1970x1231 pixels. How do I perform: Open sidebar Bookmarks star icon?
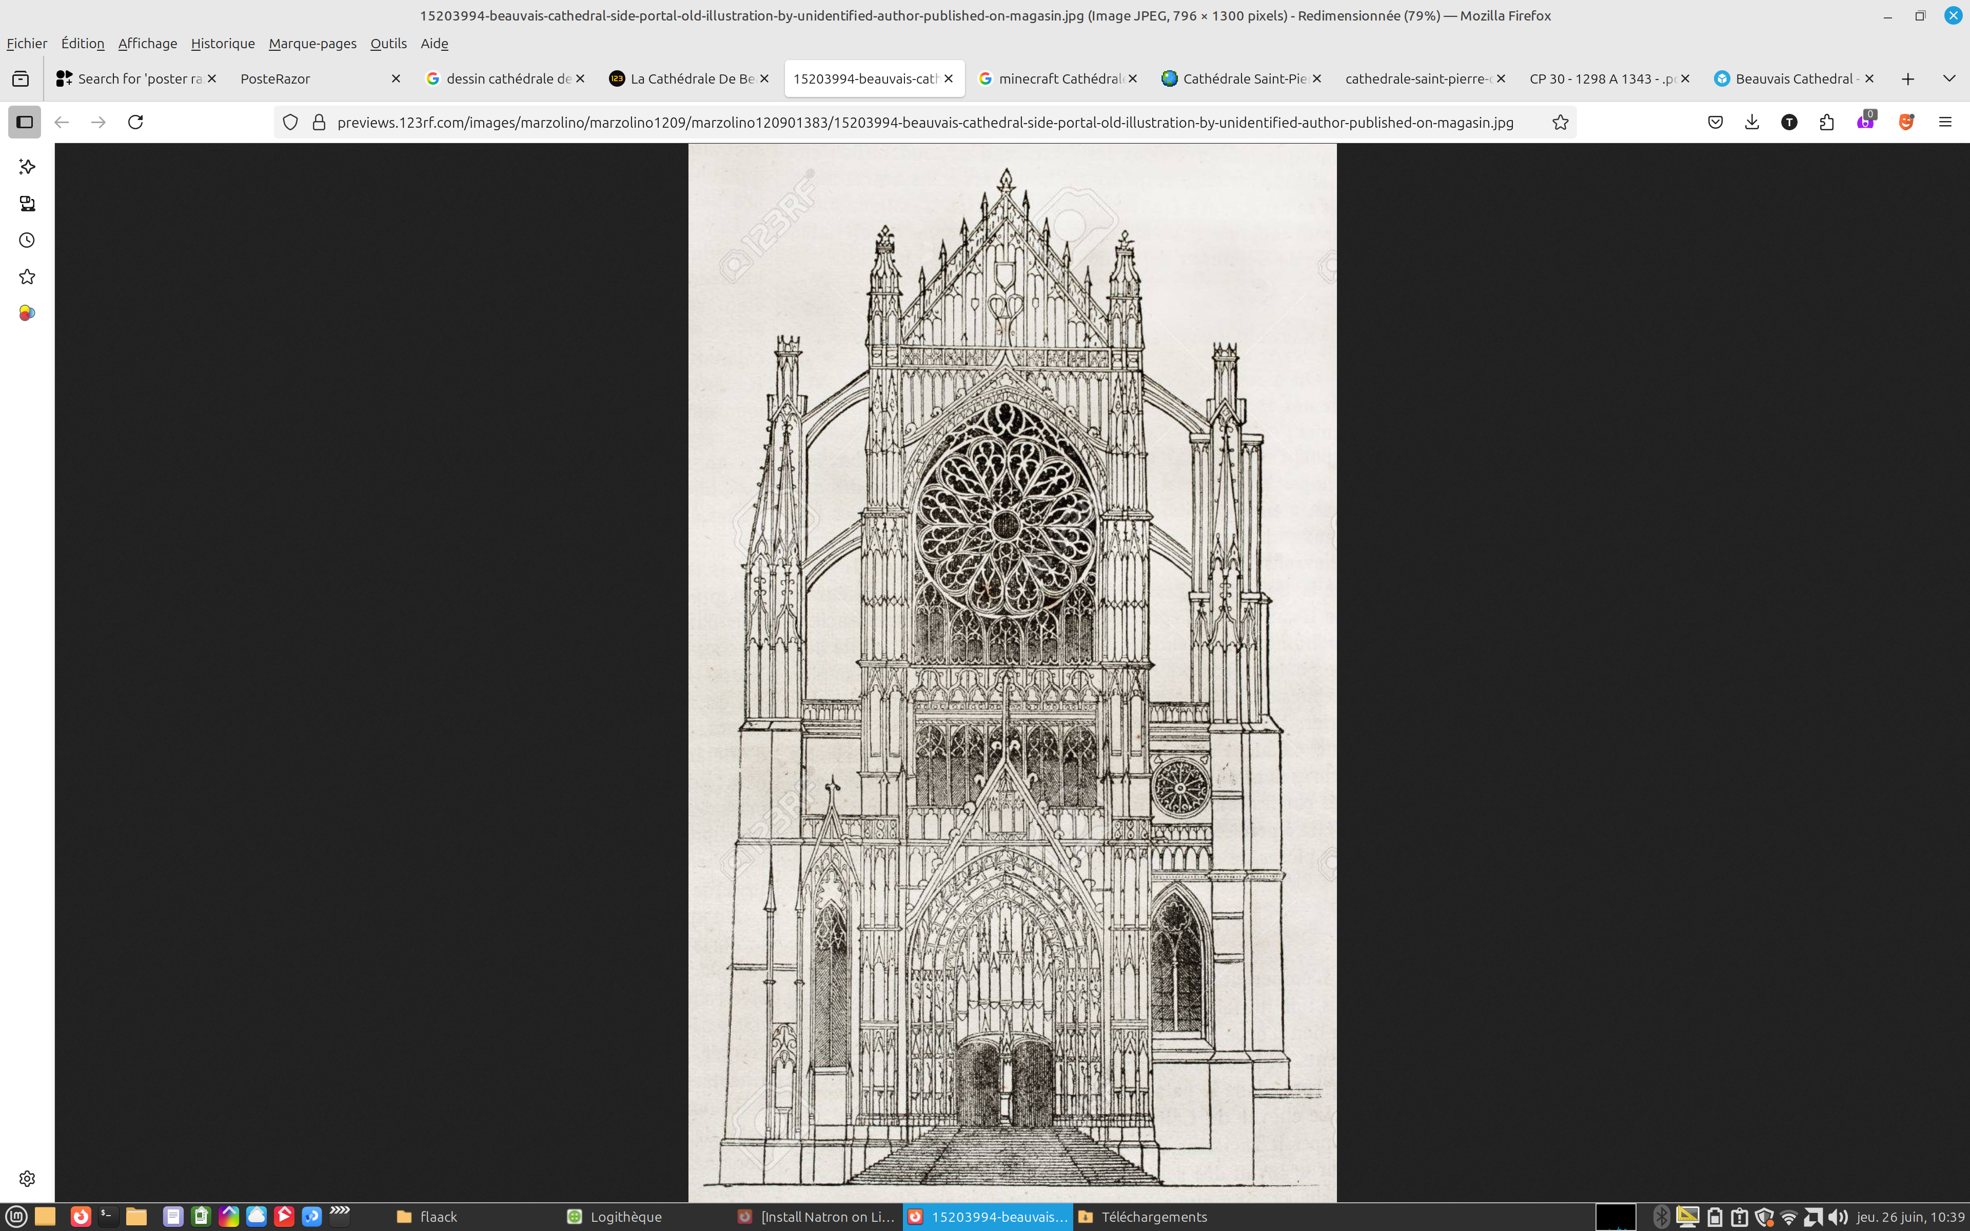point(27,277)
